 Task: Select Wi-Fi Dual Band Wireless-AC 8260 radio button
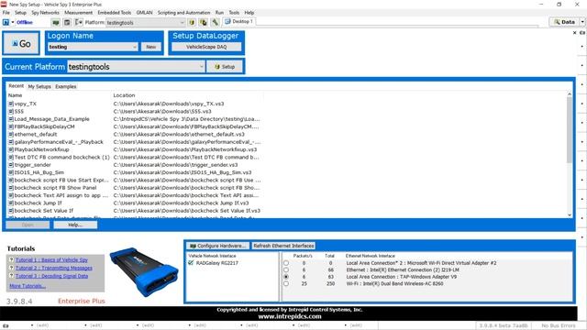click(286, 283)
